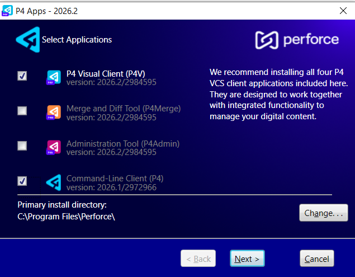Click the 'P4 Apps - 2026.2' window title
This screenshot has width=355, height=277.
(46, 11)
